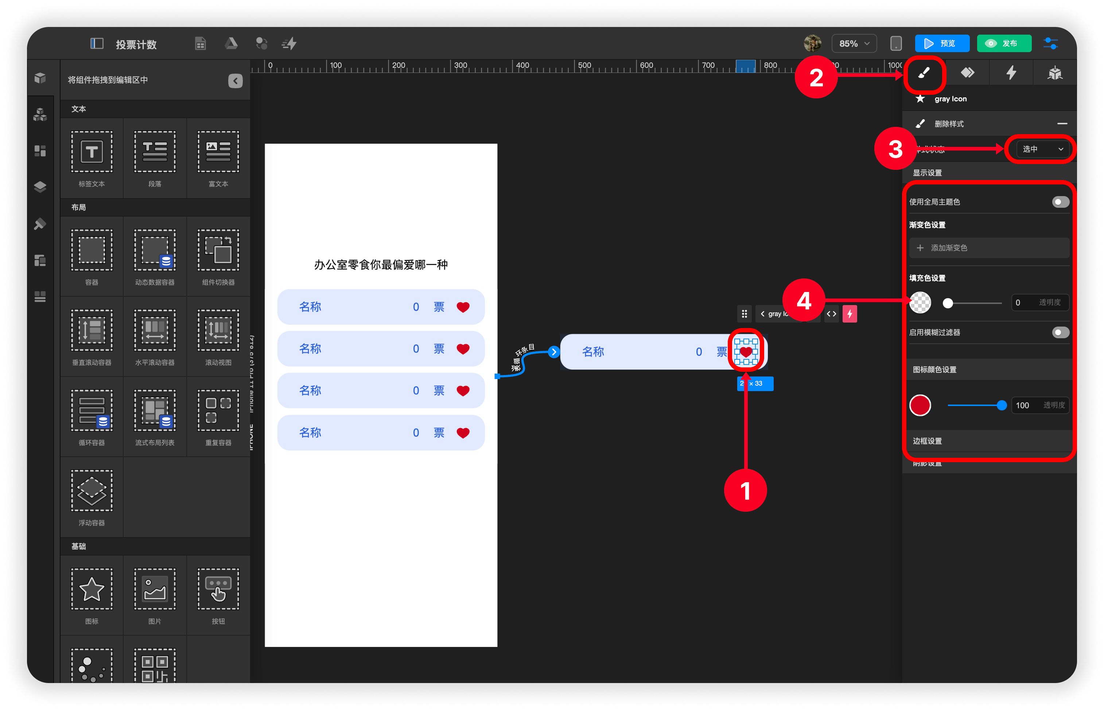The image size is (1104, 710).
Task: Click heart in first vote row
Action: pyautogui.click(x=463, y=307)
